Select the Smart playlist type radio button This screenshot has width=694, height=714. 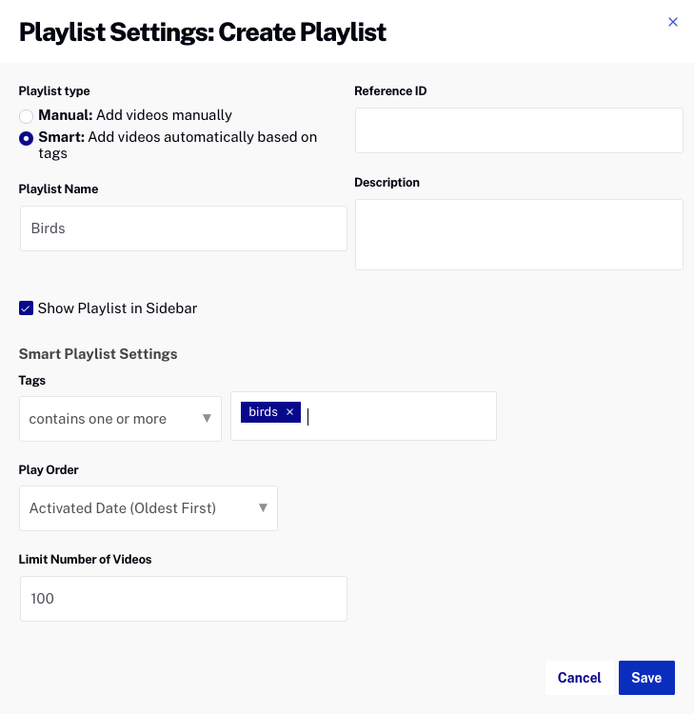(27, 138)
